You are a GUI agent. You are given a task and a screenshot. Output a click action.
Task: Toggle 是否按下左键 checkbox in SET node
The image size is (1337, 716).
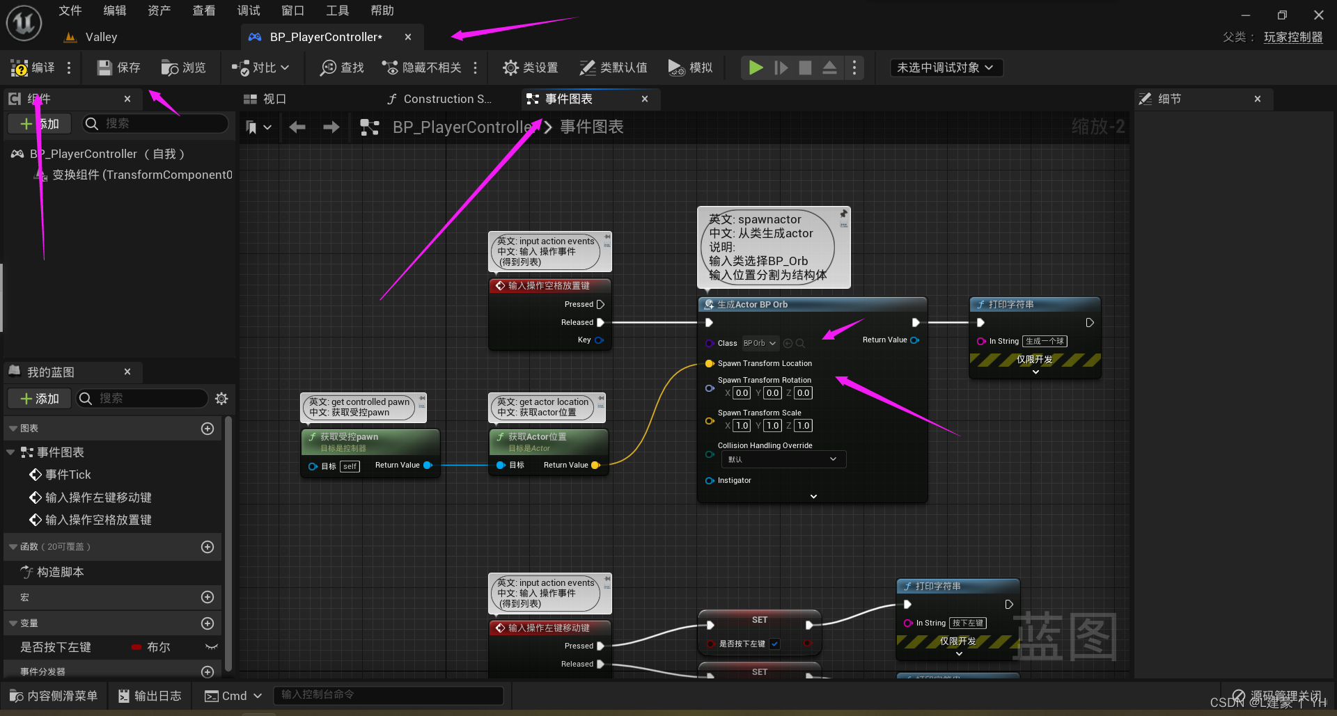pos(775,644)
